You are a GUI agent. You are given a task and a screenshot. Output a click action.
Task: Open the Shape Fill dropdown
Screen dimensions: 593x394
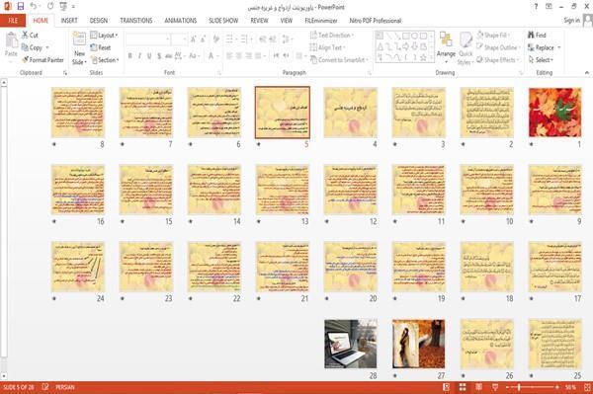493,35
